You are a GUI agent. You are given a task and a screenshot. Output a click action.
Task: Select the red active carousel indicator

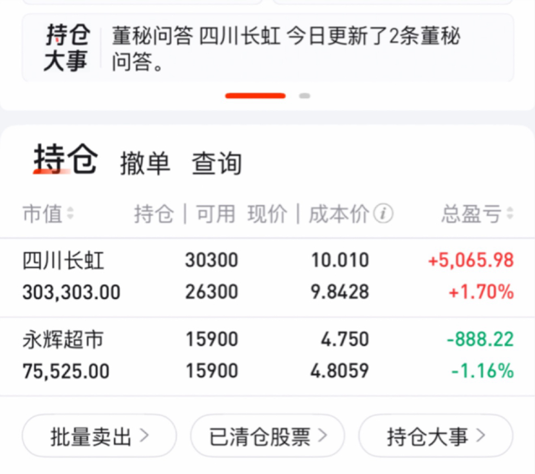pyautogui.click(x=255, y=96)
